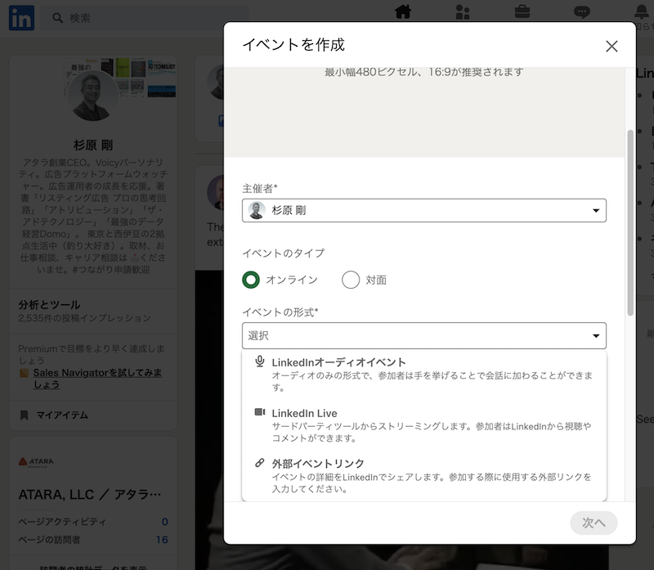Click the page visitors count 16
Image resolution: width=654 pixels, height=570 pixels.
click(162, 540)
